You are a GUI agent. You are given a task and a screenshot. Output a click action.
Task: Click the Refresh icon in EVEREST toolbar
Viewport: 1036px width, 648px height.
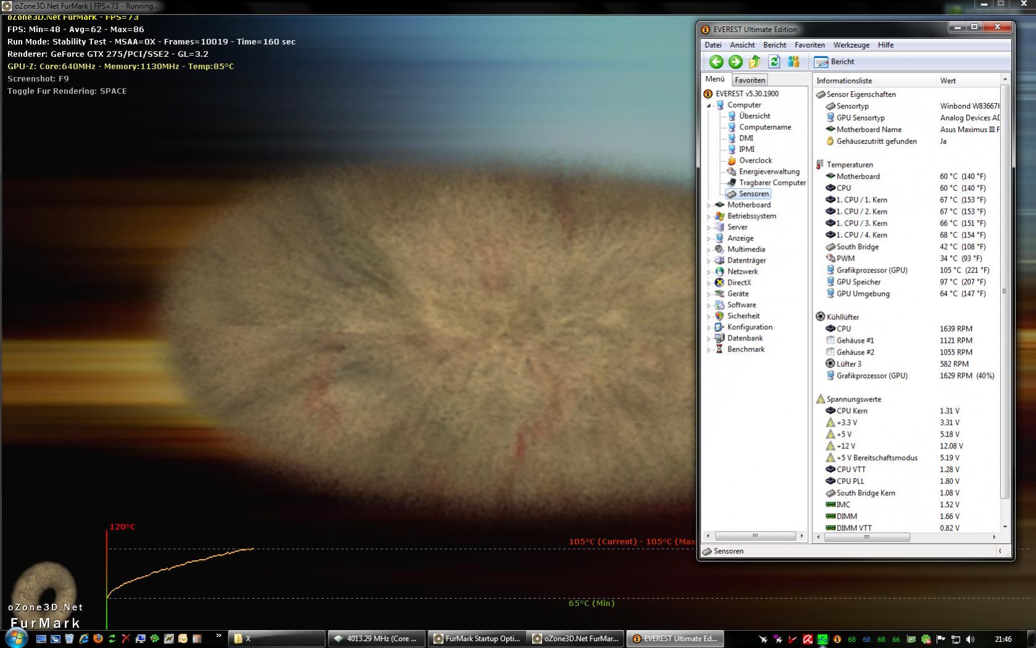point(774,62)
